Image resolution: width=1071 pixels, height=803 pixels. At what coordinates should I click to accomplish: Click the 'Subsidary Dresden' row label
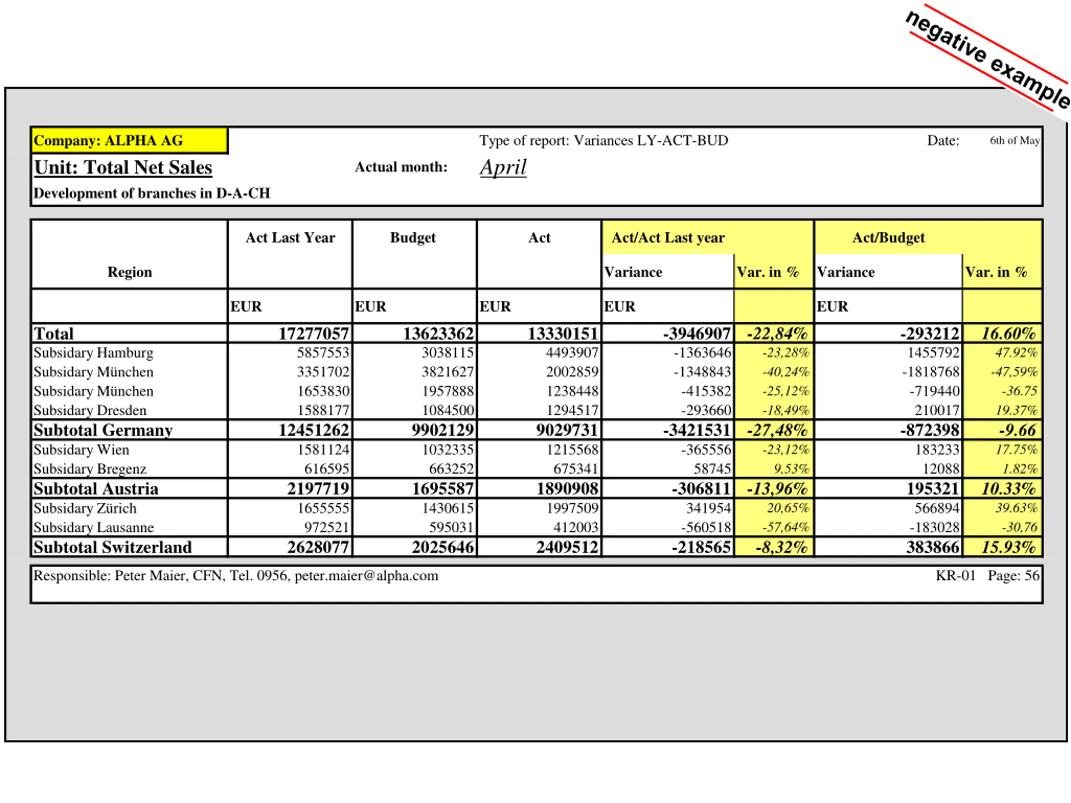click(90, 410)
